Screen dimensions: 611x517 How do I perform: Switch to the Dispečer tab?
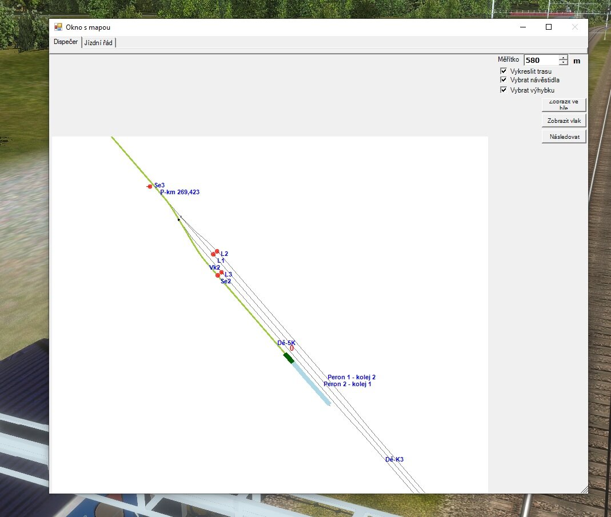click(66, 42)
